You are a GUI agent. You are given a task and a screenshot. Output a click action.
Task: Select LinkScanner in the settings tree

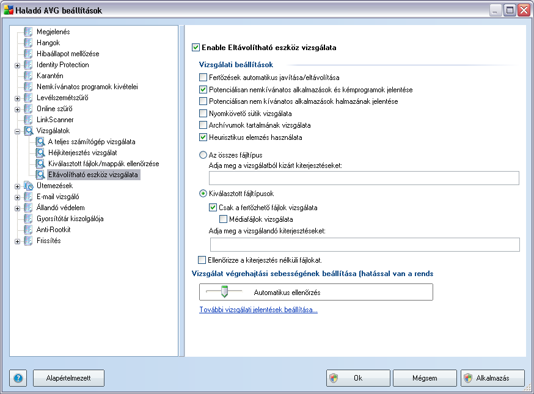click(x=55, y=120)
